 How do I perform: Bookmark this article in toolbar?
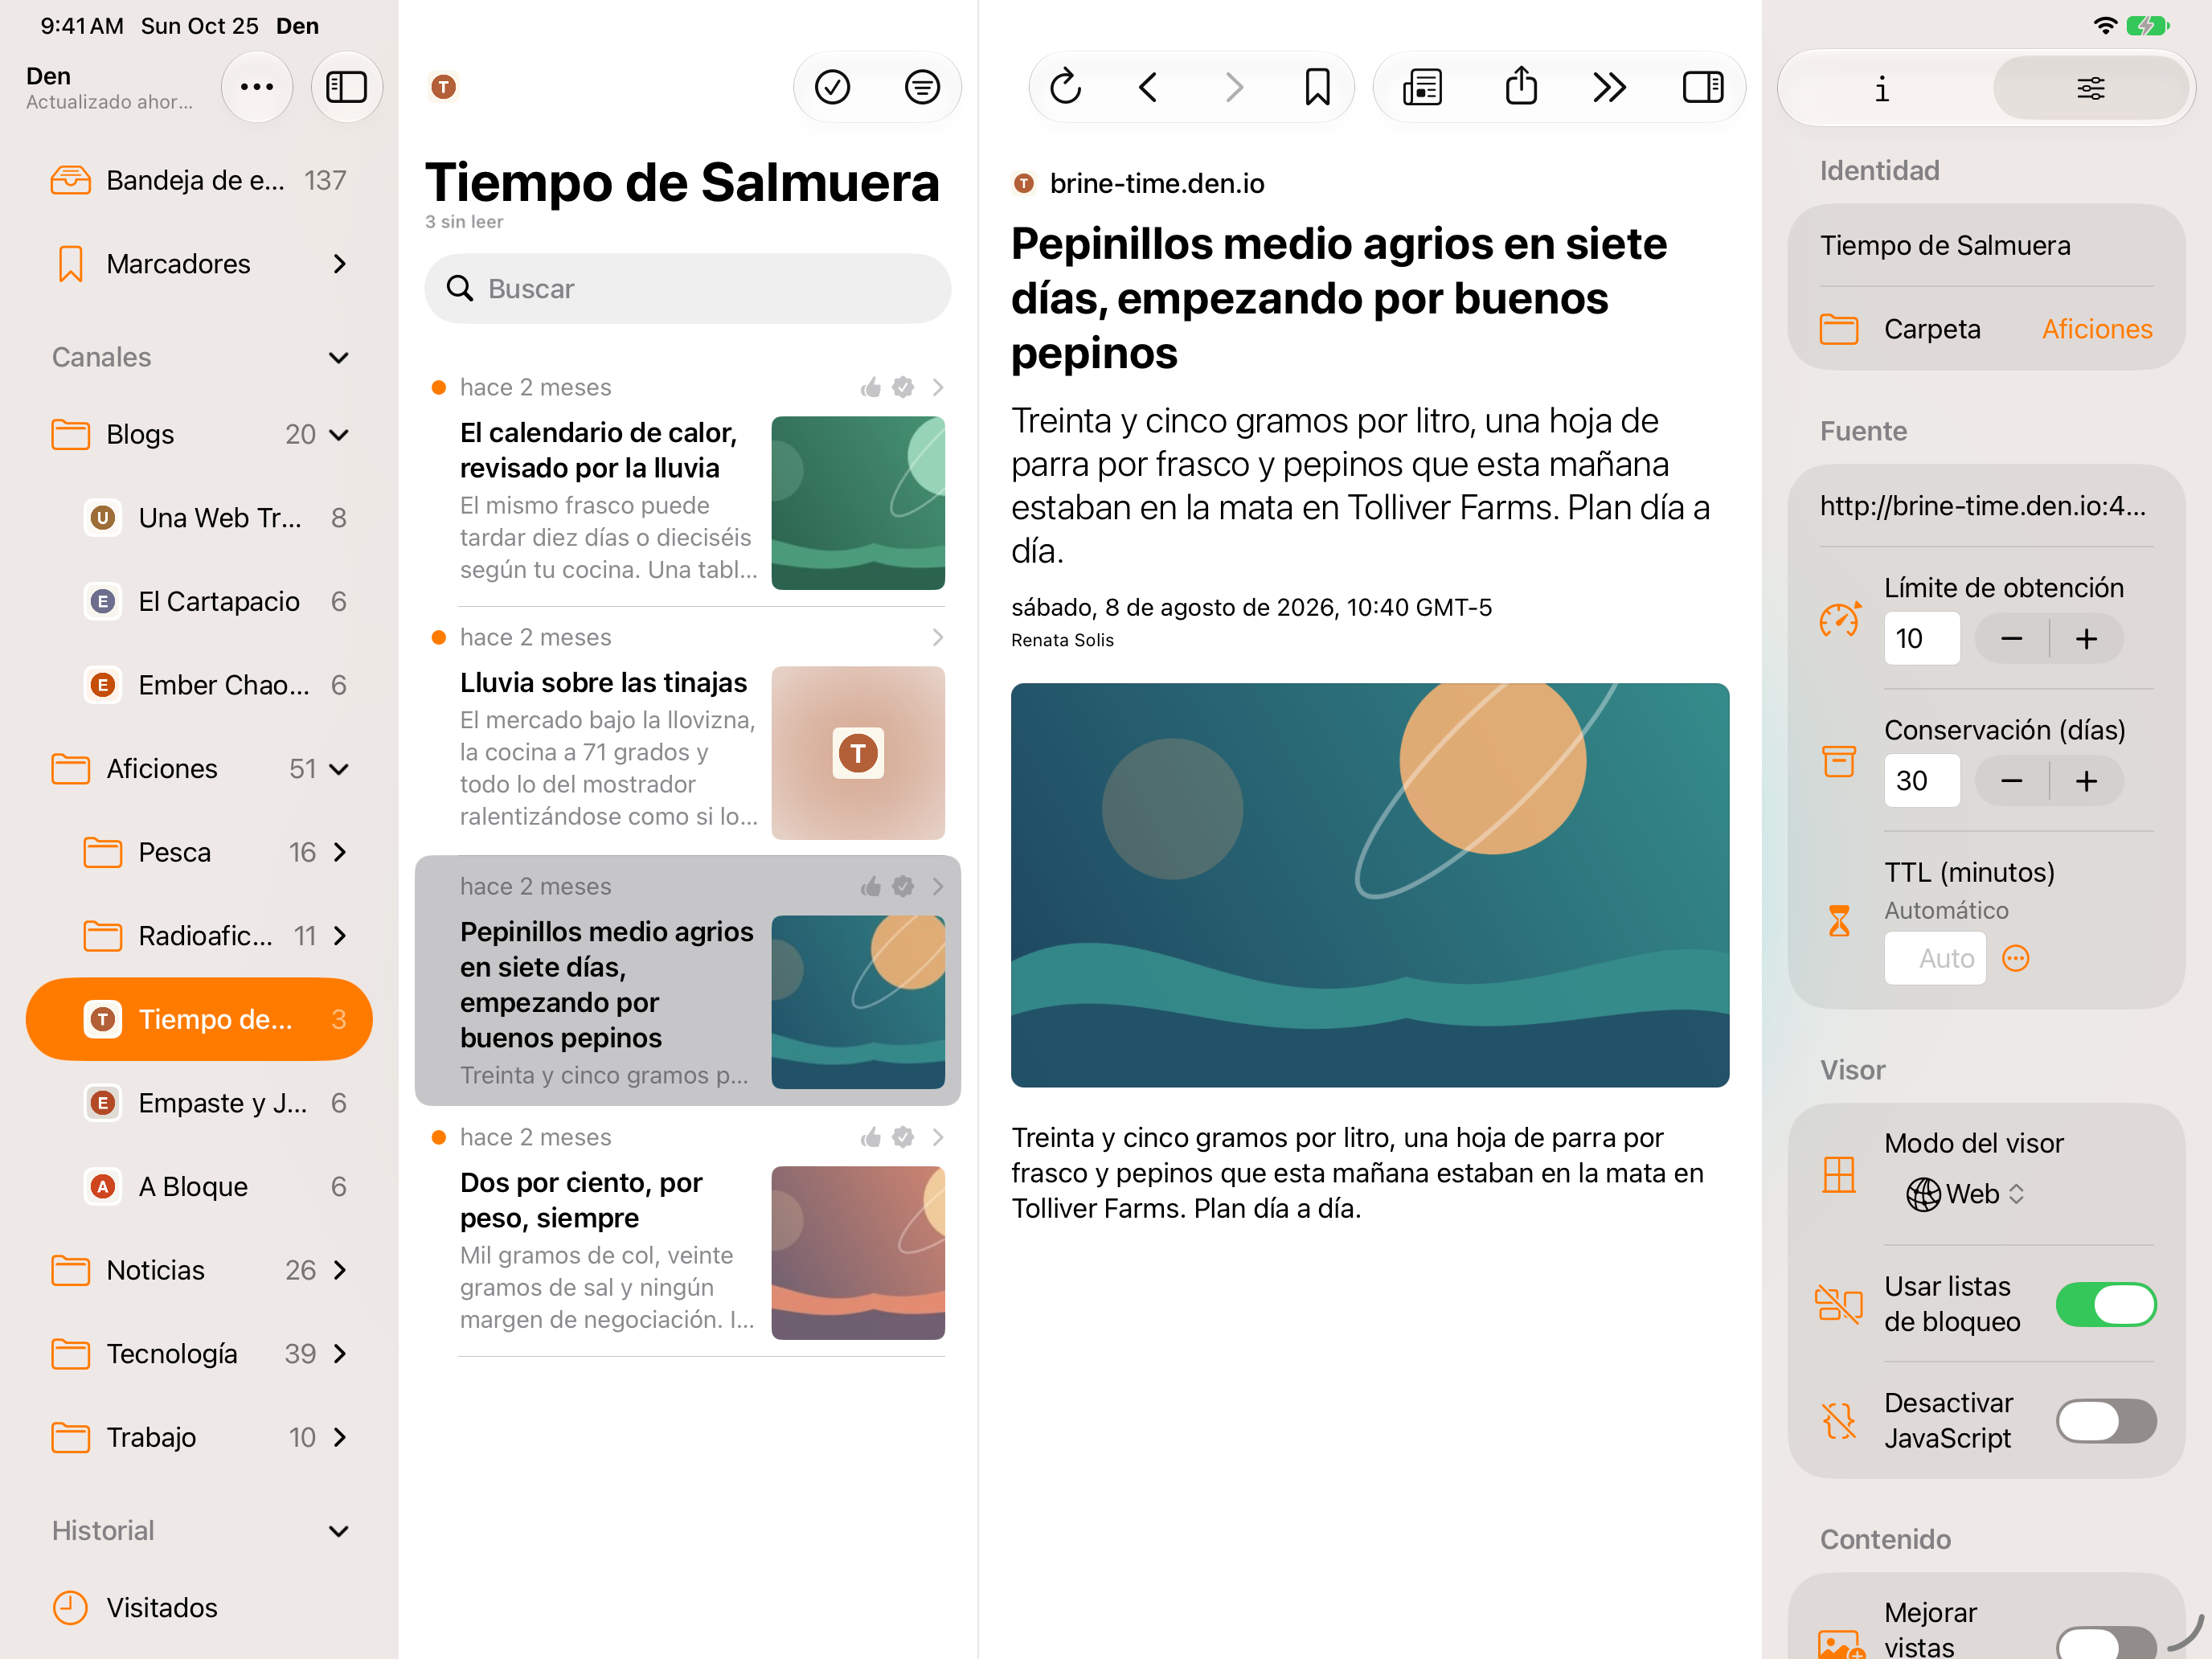[x=1318, y=87]
